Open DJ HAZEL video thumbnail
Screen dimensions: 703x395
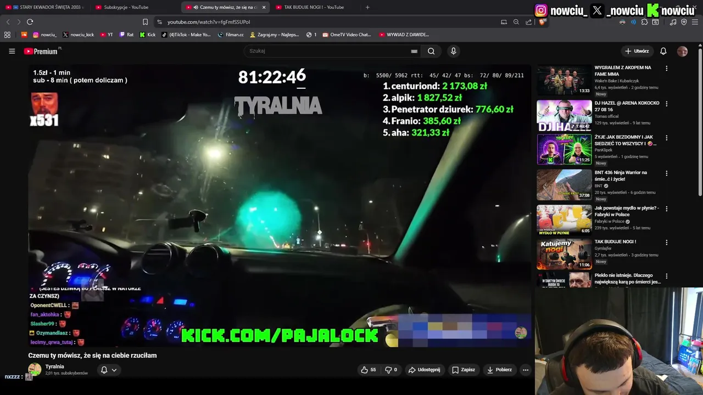564,115
